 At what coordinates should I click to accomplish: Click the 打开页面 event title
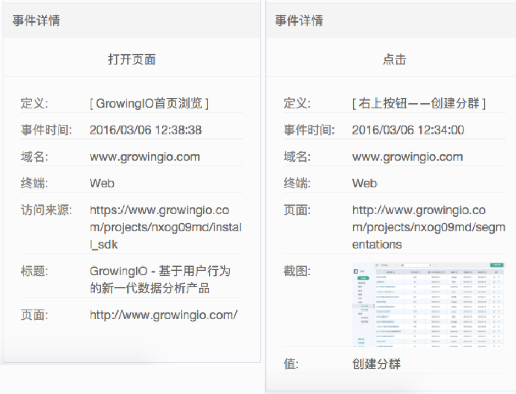(131, 59)
